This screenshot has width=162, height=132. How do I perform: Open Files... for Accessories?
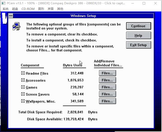pyautogui.click(x=107, y=80)
